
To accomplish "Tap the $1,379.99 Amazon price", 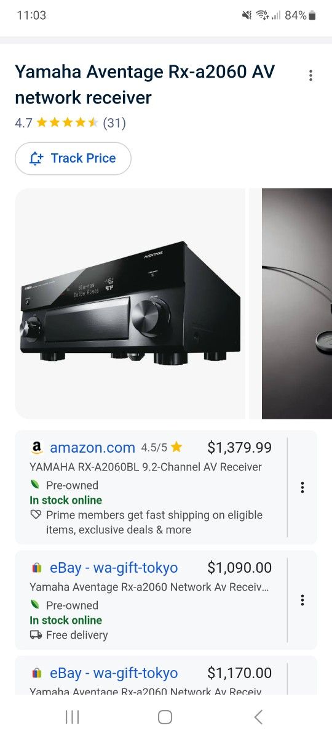I will coord(239,448).
